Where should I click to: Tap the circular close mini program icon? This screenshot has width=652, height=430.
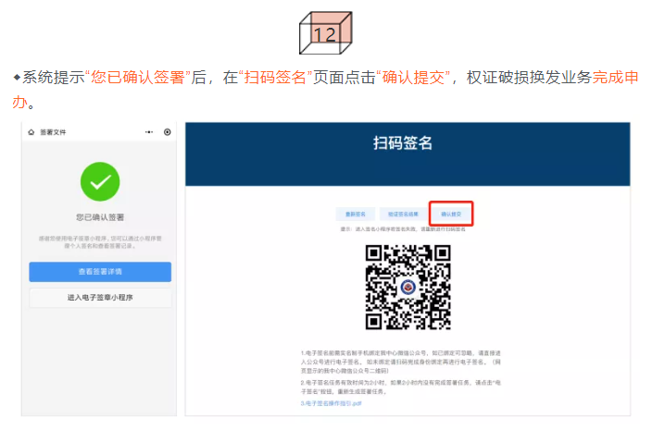click(x=168, y=132)
